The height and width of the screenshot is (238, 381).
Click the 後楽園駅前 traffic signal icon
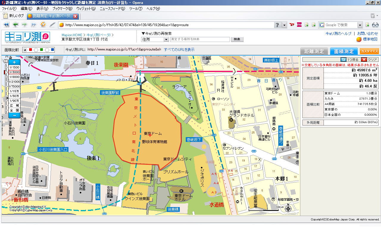(x=139, y=84)
